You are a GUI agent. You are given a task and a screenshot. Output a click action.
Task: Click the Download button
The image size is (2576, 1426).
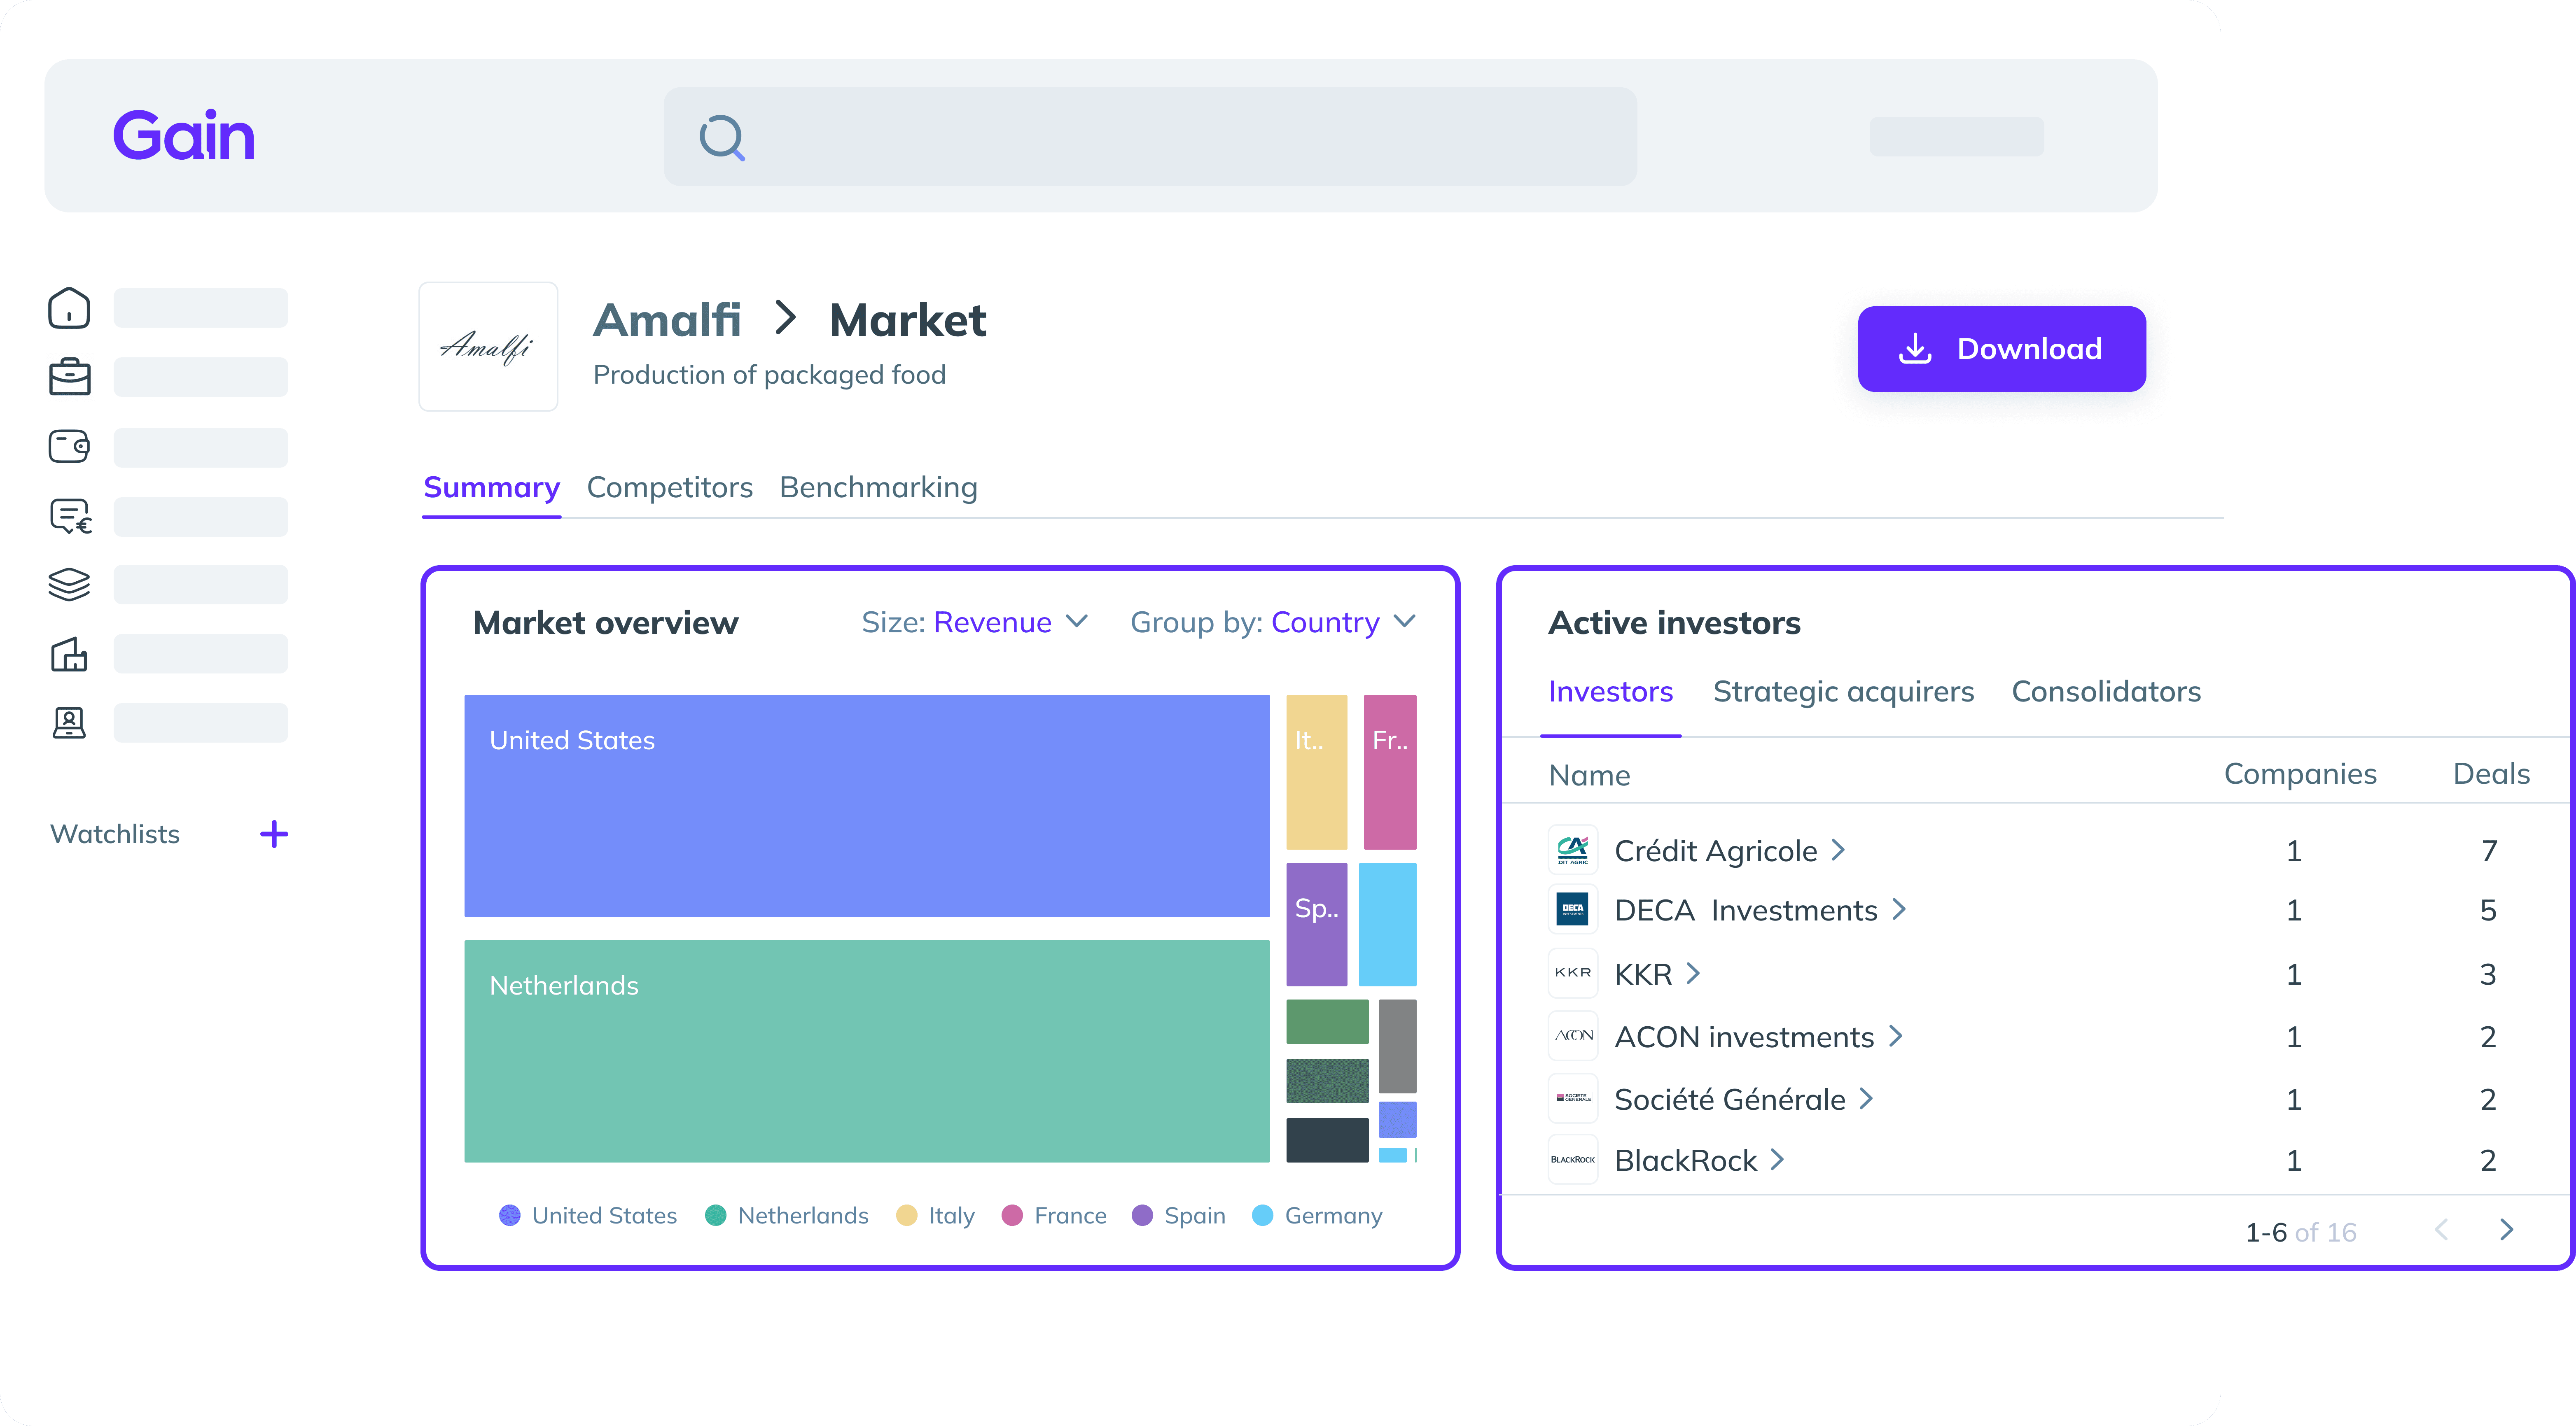point(2001,349)
